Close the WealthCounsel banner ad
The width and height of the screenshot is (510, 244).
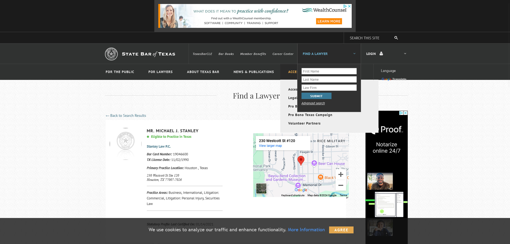pyautogui.click(x=350, y=6)
